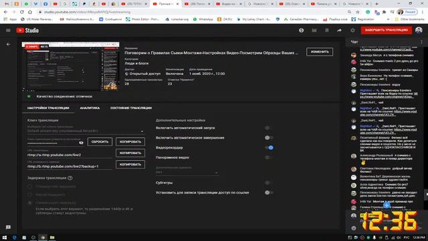Click the Качество соединения: отличное status
Screen dimensions: 428x241
pos(64,96)
